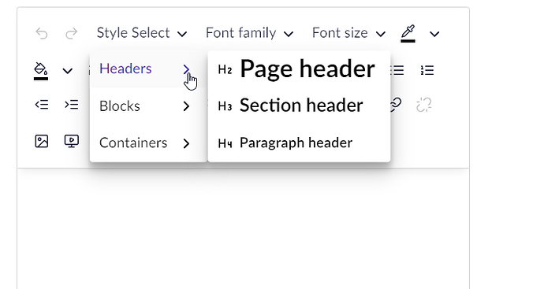Click the redo arrow icon

[72, 34]
